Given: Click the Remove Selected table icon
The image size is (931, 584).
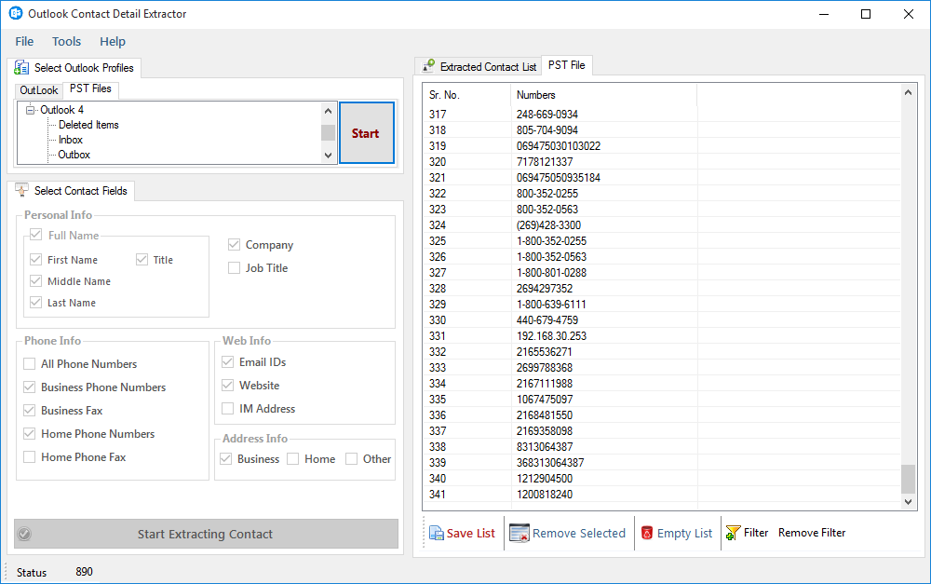Looking at the screenshot, I should 519,534.
